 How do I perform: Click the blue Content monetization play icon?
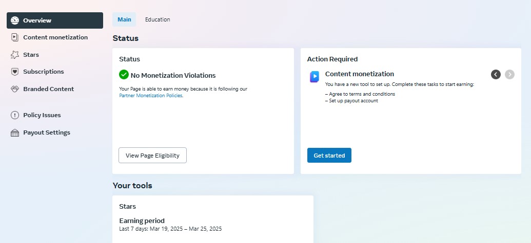[x=314, y=77]
